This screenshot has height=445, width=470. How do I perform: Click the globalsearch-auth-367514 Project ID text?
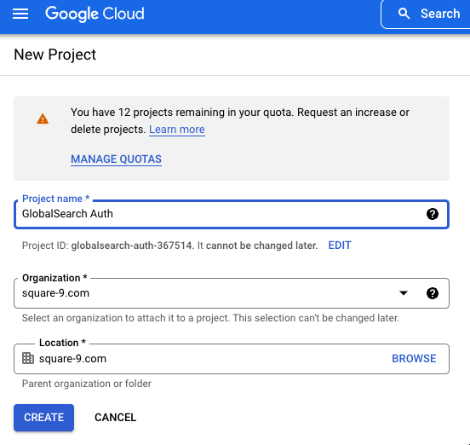tap(132, 246)
